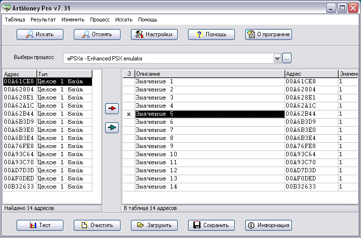Select address 00A61CE8 in found list
This screenshot has width=361, height=238.
[x=20, y=81]
